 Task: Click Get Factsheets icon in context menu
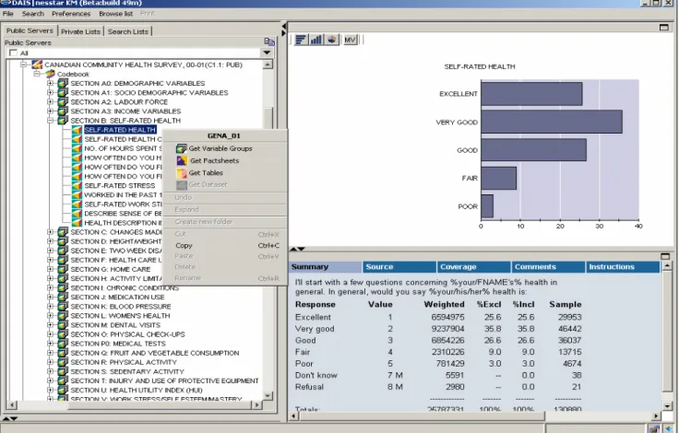[182, 161]
